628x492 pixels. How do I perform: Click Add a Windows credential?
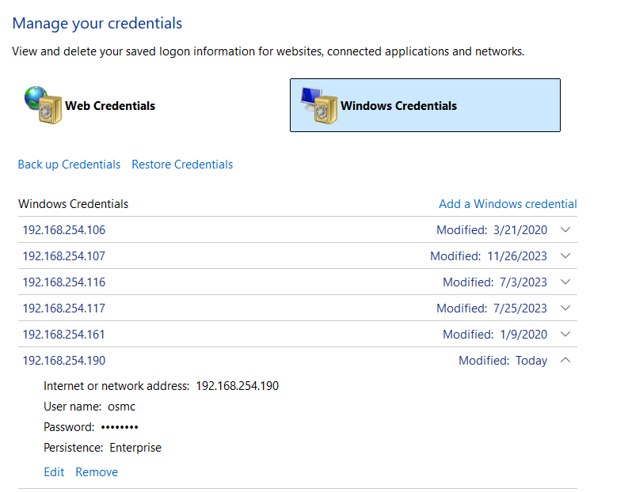[x=508, y=204]
